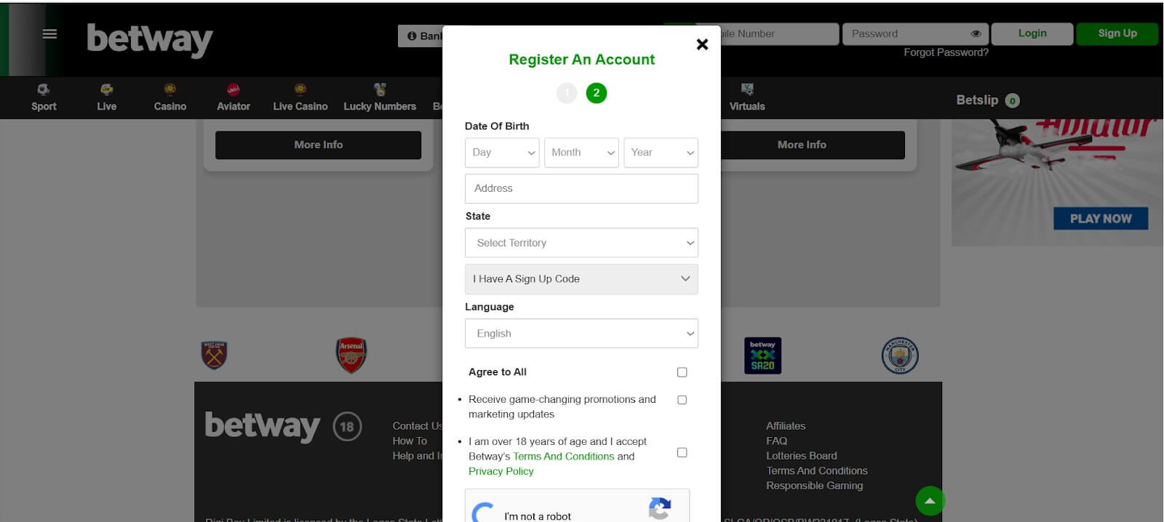Viewport: 1164px width, 522px height.
Task: Tick the over 18 terms checkbox
Action: point(682,452)
